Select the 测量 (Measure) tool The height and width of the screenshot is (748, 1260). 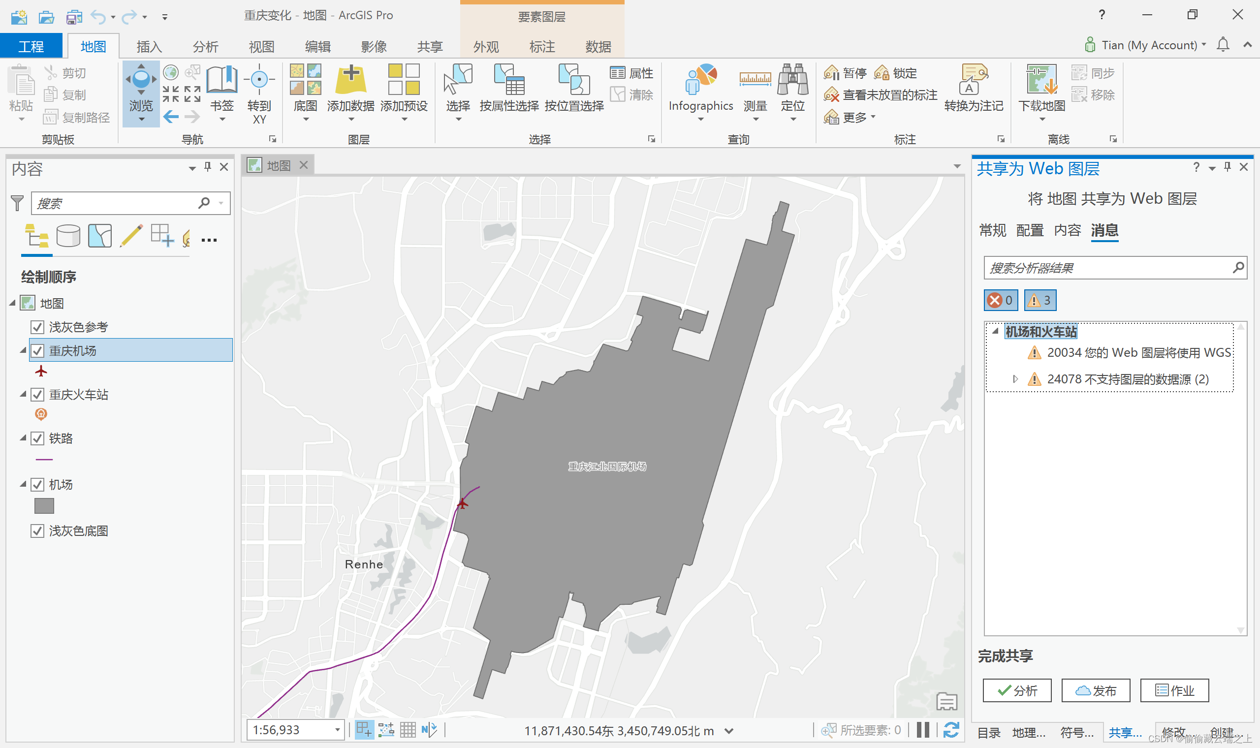[755, 81]
